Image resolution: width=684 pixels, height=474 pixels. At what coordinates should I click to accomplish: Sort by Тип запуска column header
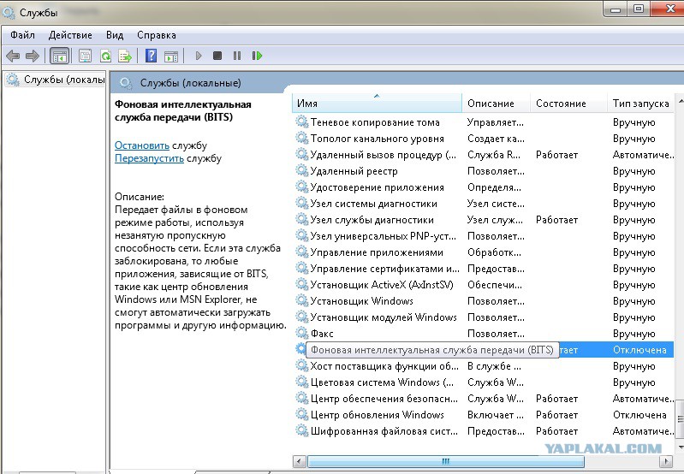[x=640, y=104]
